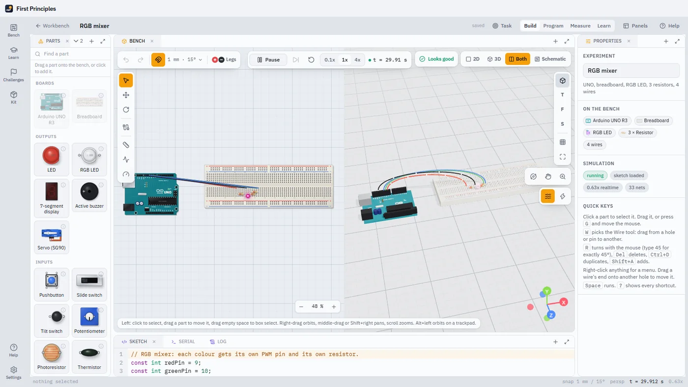The image size is (688, 387).
Task: Open the Panels menu
Action: tap(635, 26)
